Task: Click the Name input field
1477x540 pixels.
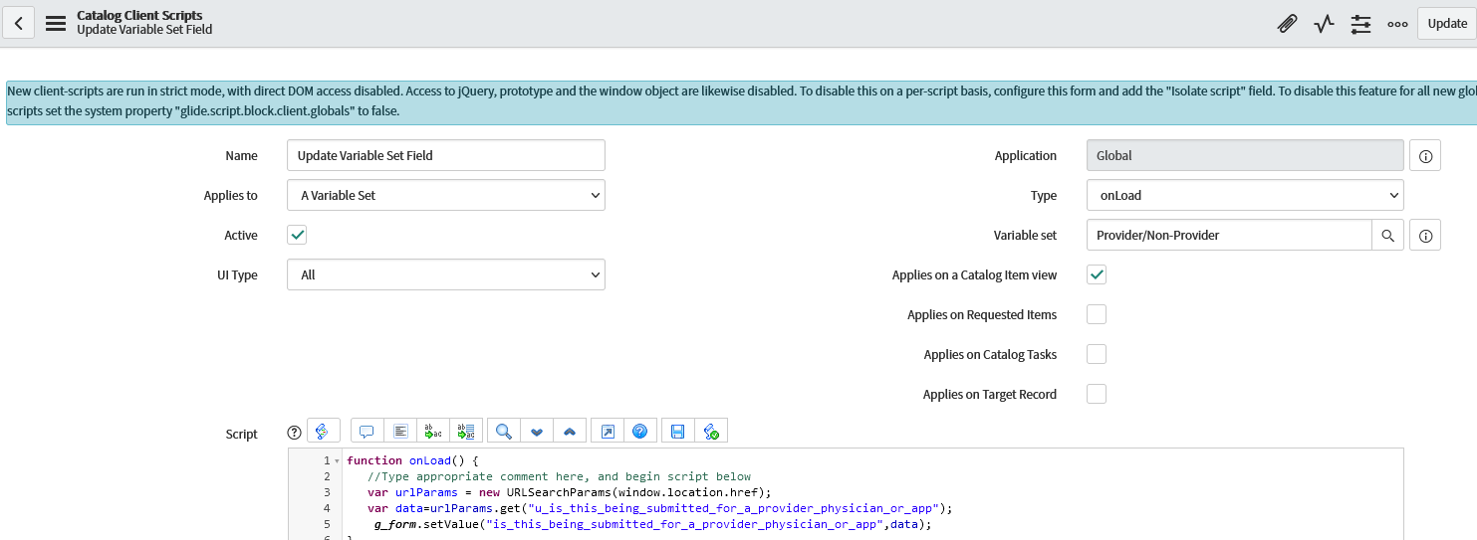Action: [446, 155]
